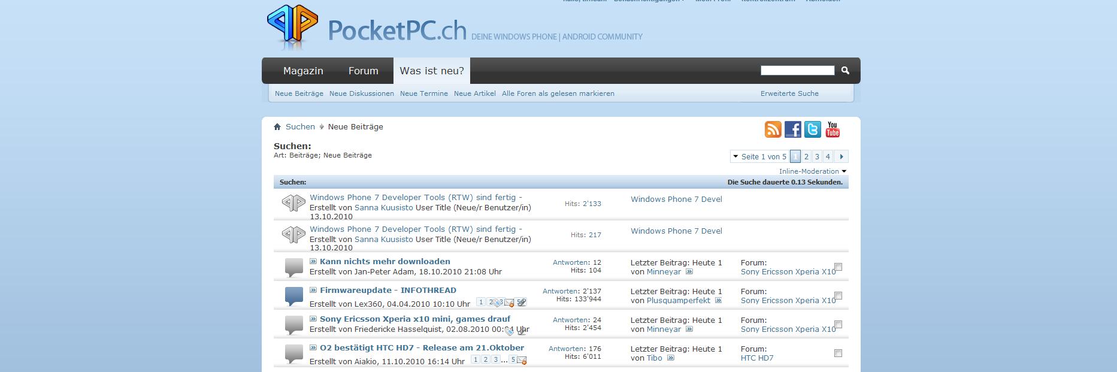Screen dimensions: 1117x372
Task: Open user profile Plusquamperfekt
Action: point(679,301)
